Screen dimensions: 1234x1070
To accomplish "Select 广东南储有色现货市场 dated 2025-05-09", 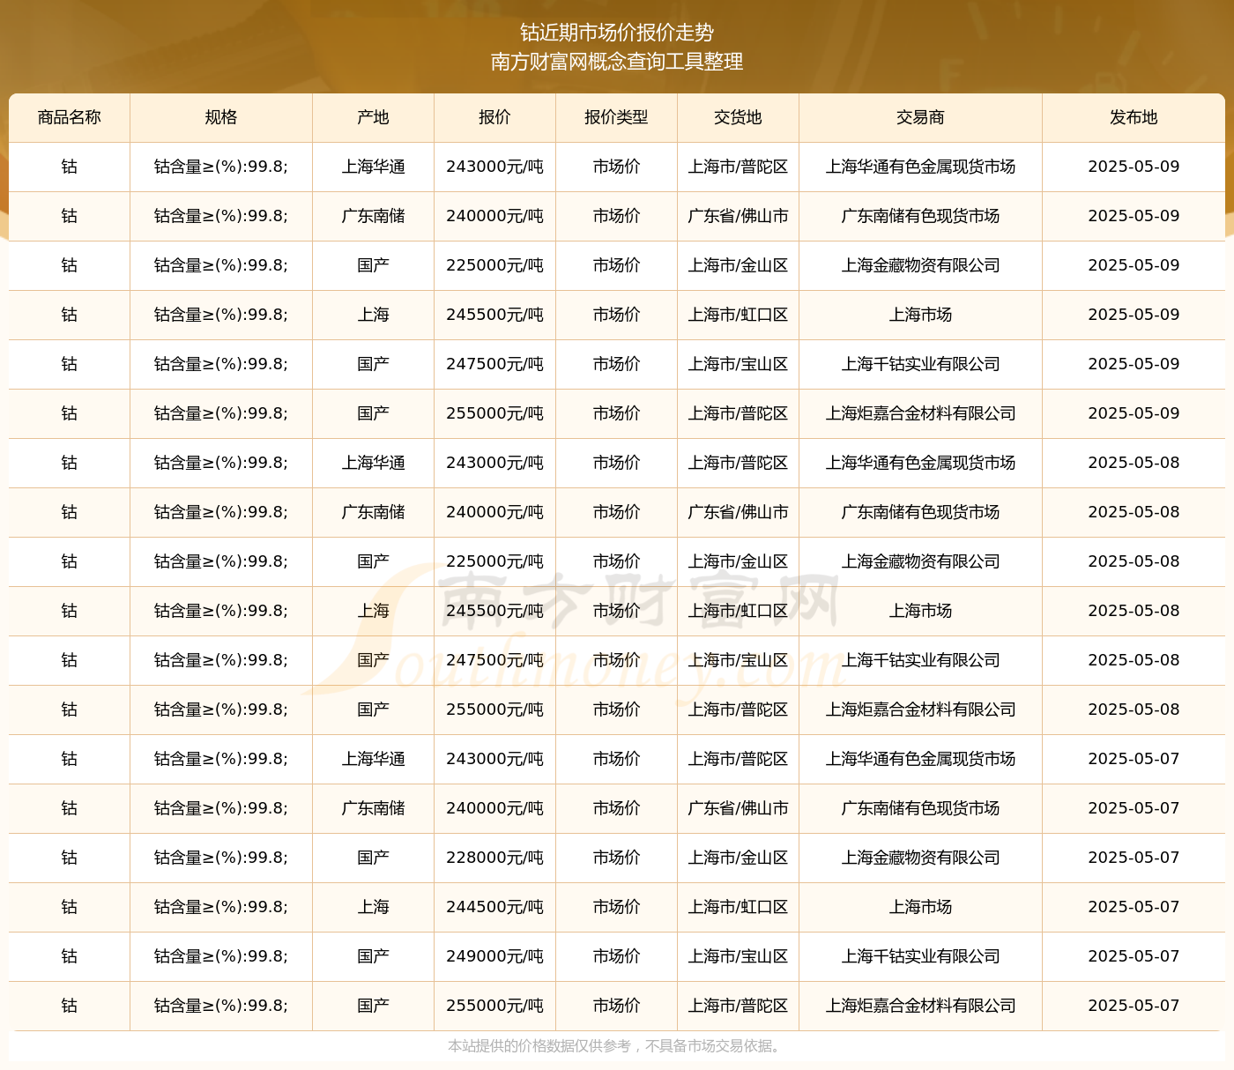I will [920, 216].
